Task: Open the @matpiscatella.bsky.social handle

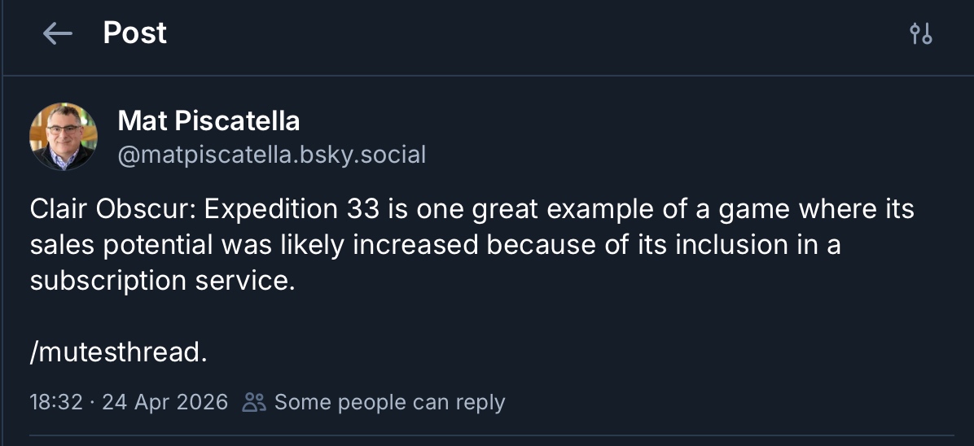Action: (x=271, y=155)
